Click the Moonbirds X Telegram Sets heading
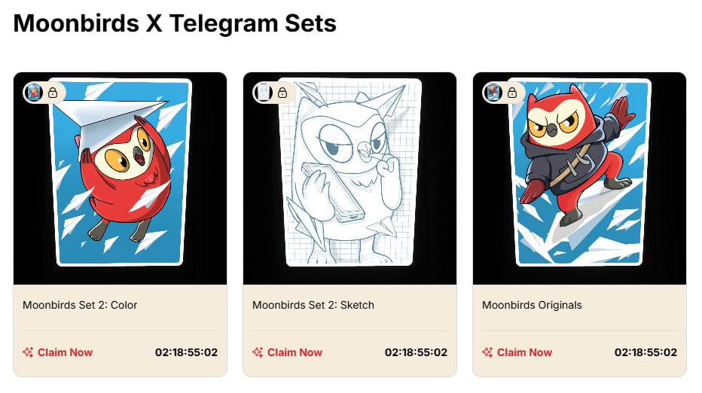 pyautogui.click(x=175, y=23)
